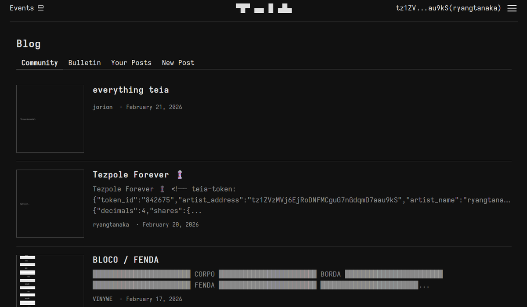The height and width of the screenshot is (307, 527).
Task: Open the 'everything teia' post title
Action: point(131,90)
